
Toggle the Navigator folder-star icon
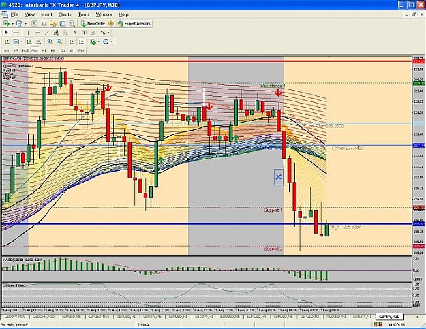tap(53, 24)
